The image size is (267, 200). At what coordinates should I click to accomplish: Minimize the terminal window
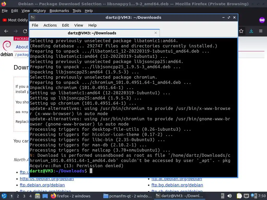click(x=223, y=17)
